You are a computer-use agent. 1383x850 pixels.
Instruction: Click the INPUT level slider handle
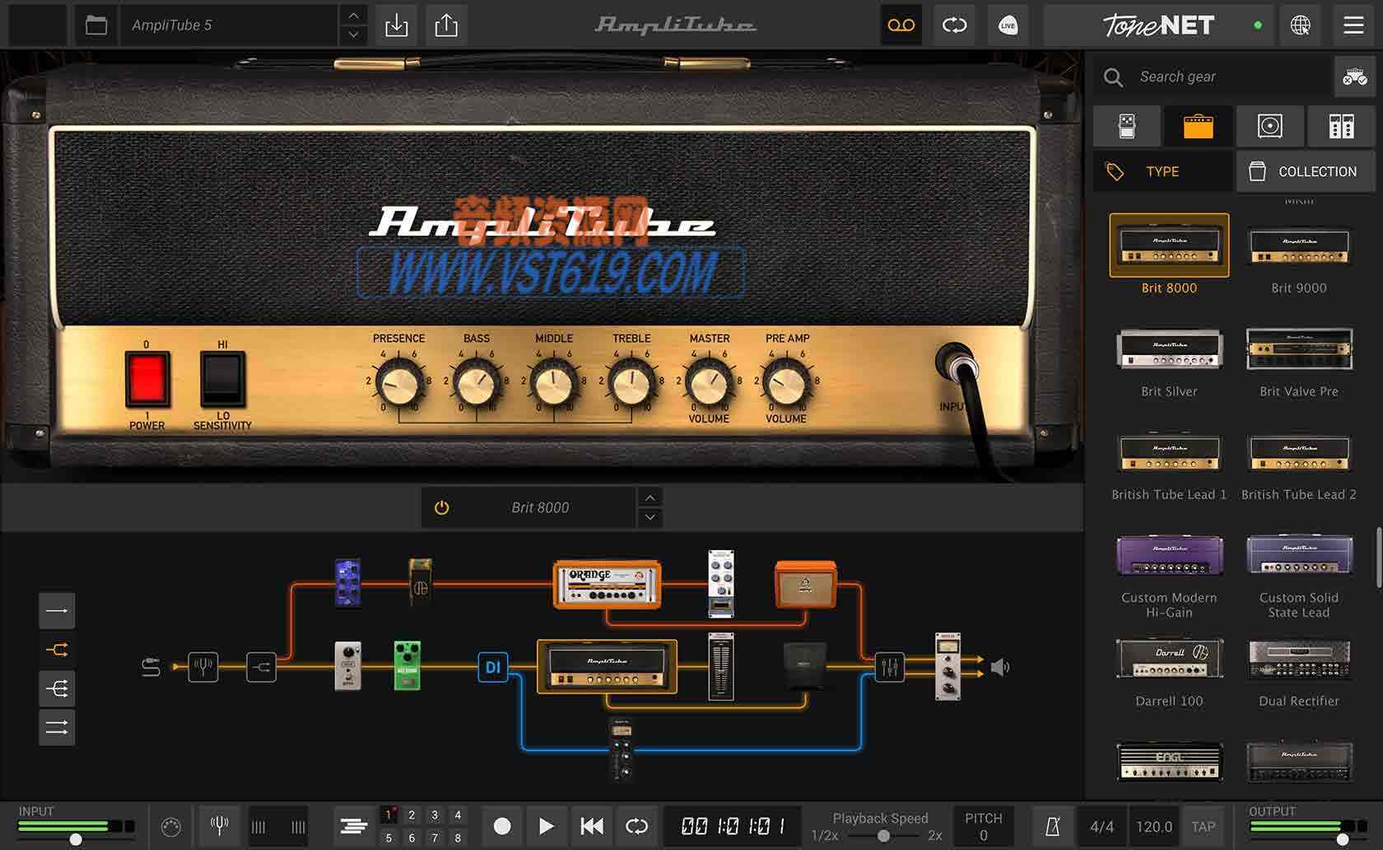(x=77, y=840)
